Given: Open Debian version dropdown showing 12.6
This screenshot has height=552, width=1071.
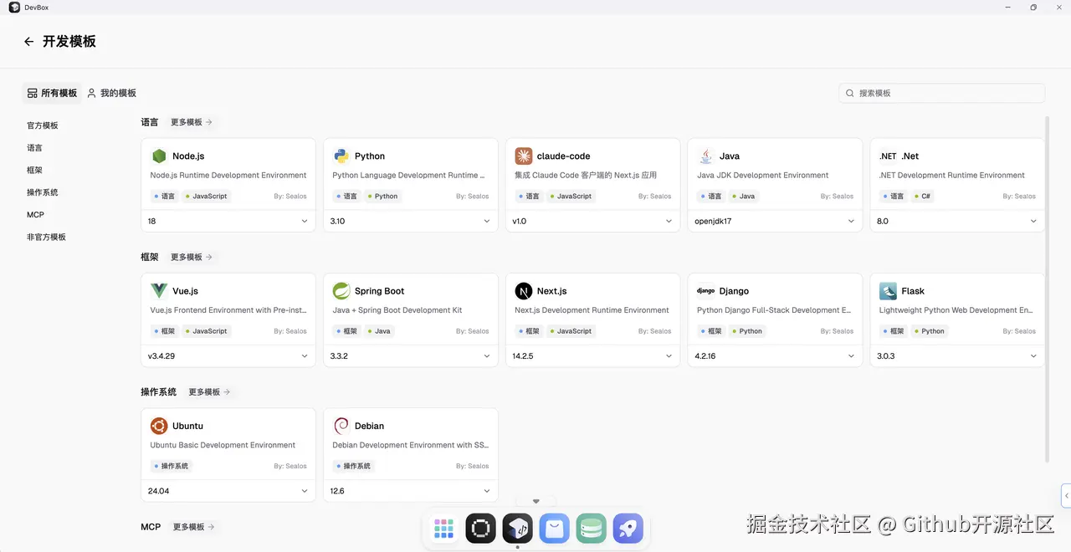Looking at the screenshot, I should (411, 491).
